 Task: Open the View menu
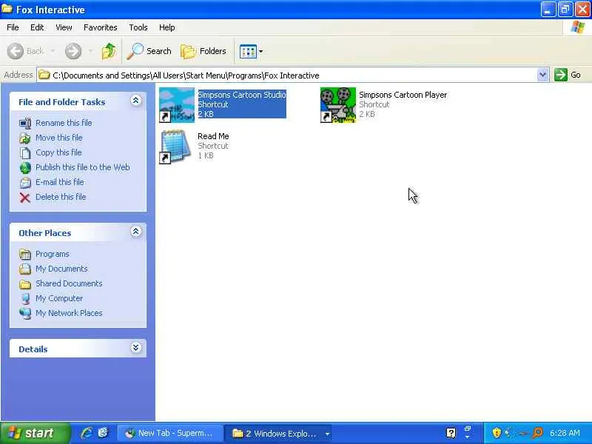[x=64, y=27]
